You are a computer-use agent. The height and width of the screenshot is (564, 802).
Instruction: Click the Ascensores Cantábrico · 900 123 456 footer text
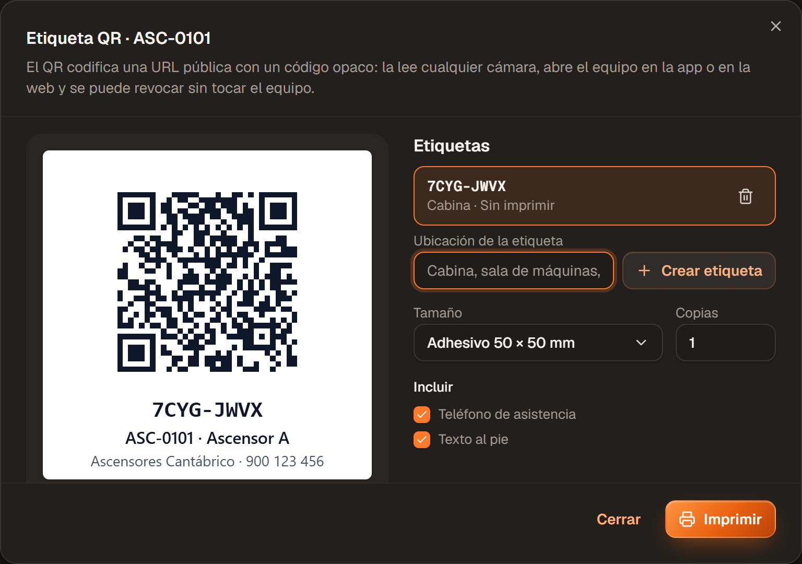click(x=207, y=462)
